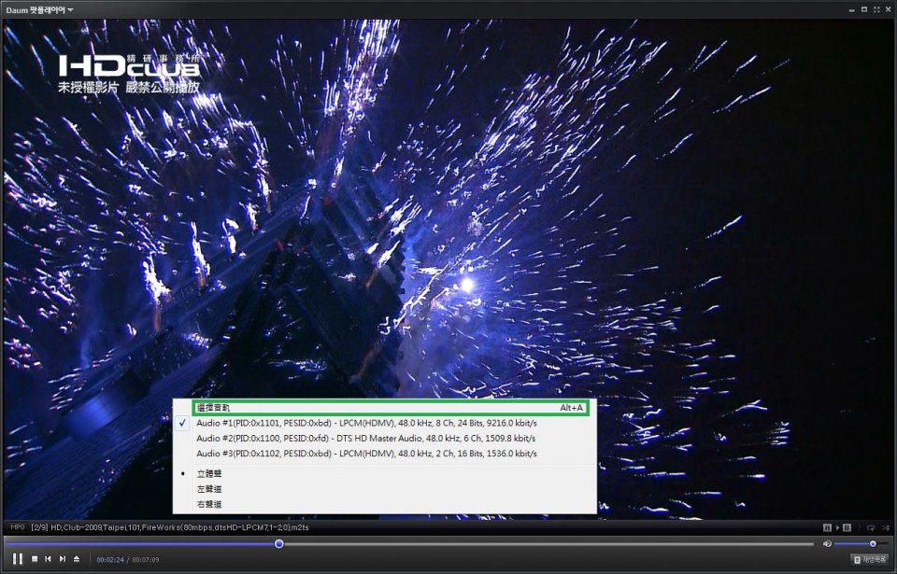This screenshot has width=897, height=574.
Task: Jump to previous file in playlist
Action: [x=48, y=559]
